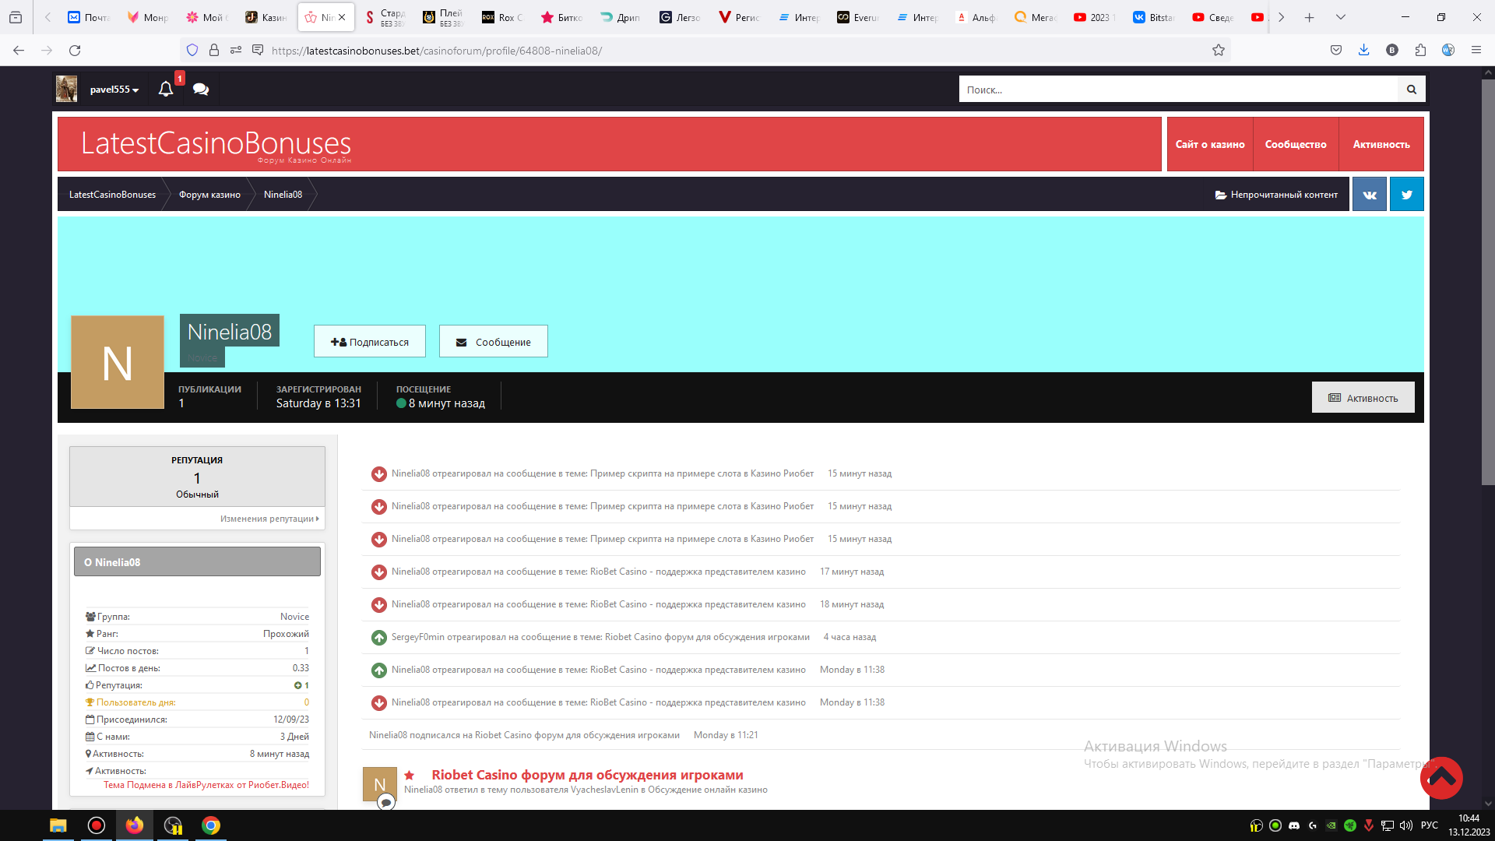The height and width of the screenshot is (841, 1495).
Task: Open the list all tabs chevron
Action: tap(1340, 17)
